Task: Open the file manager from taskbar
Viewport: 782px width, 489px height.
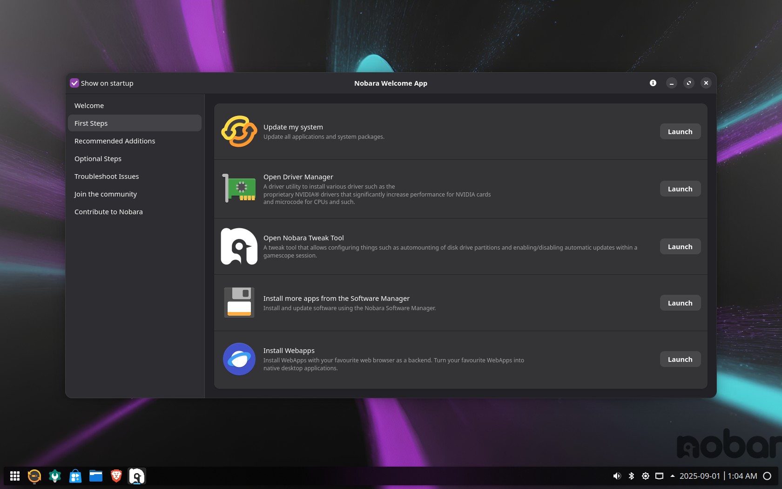Action: (x=96, y=476)
